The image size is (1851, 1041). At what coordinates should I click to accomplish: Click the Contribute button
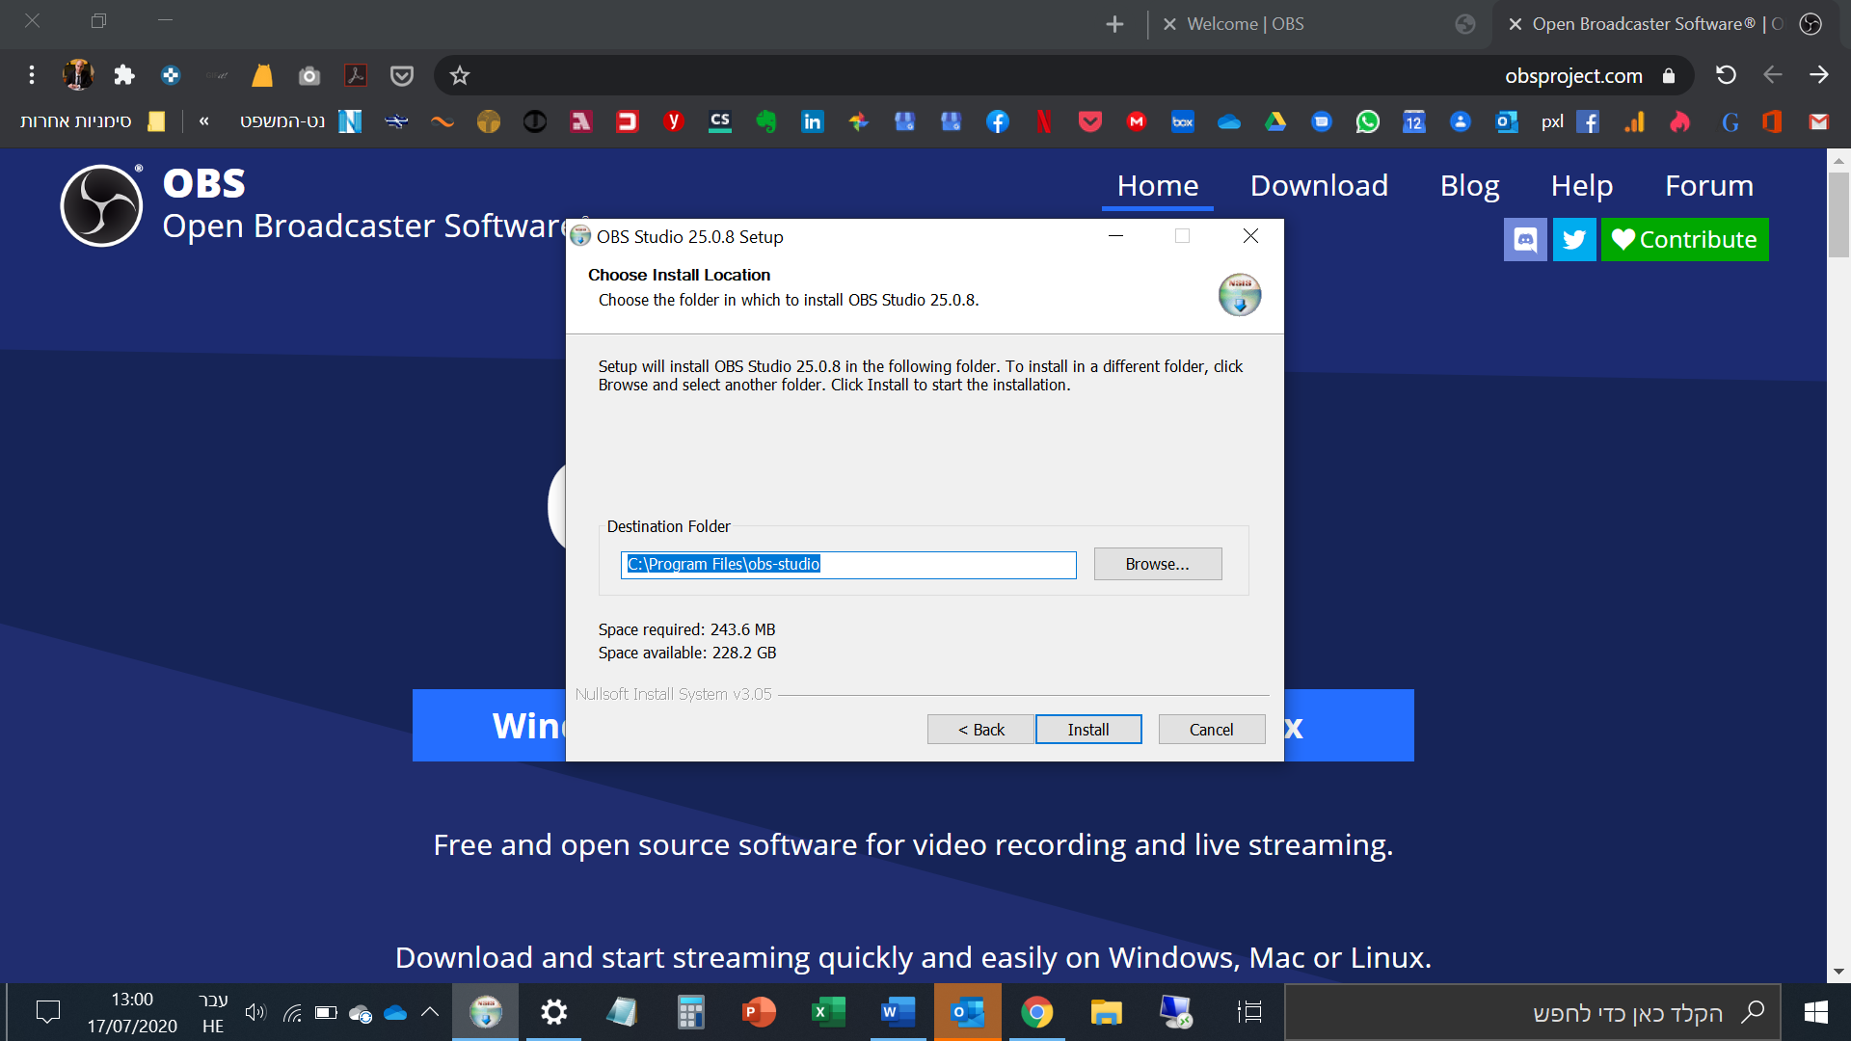(x=1685, y=239)
